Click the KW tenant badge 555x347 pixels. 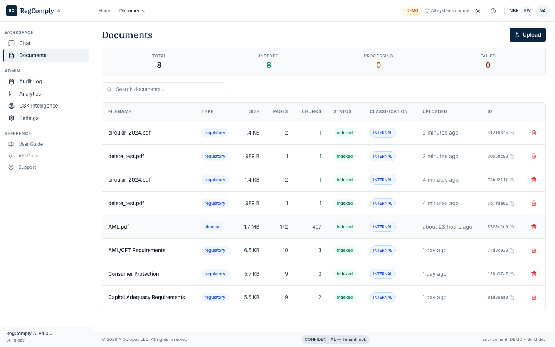[x=527, y=11]
